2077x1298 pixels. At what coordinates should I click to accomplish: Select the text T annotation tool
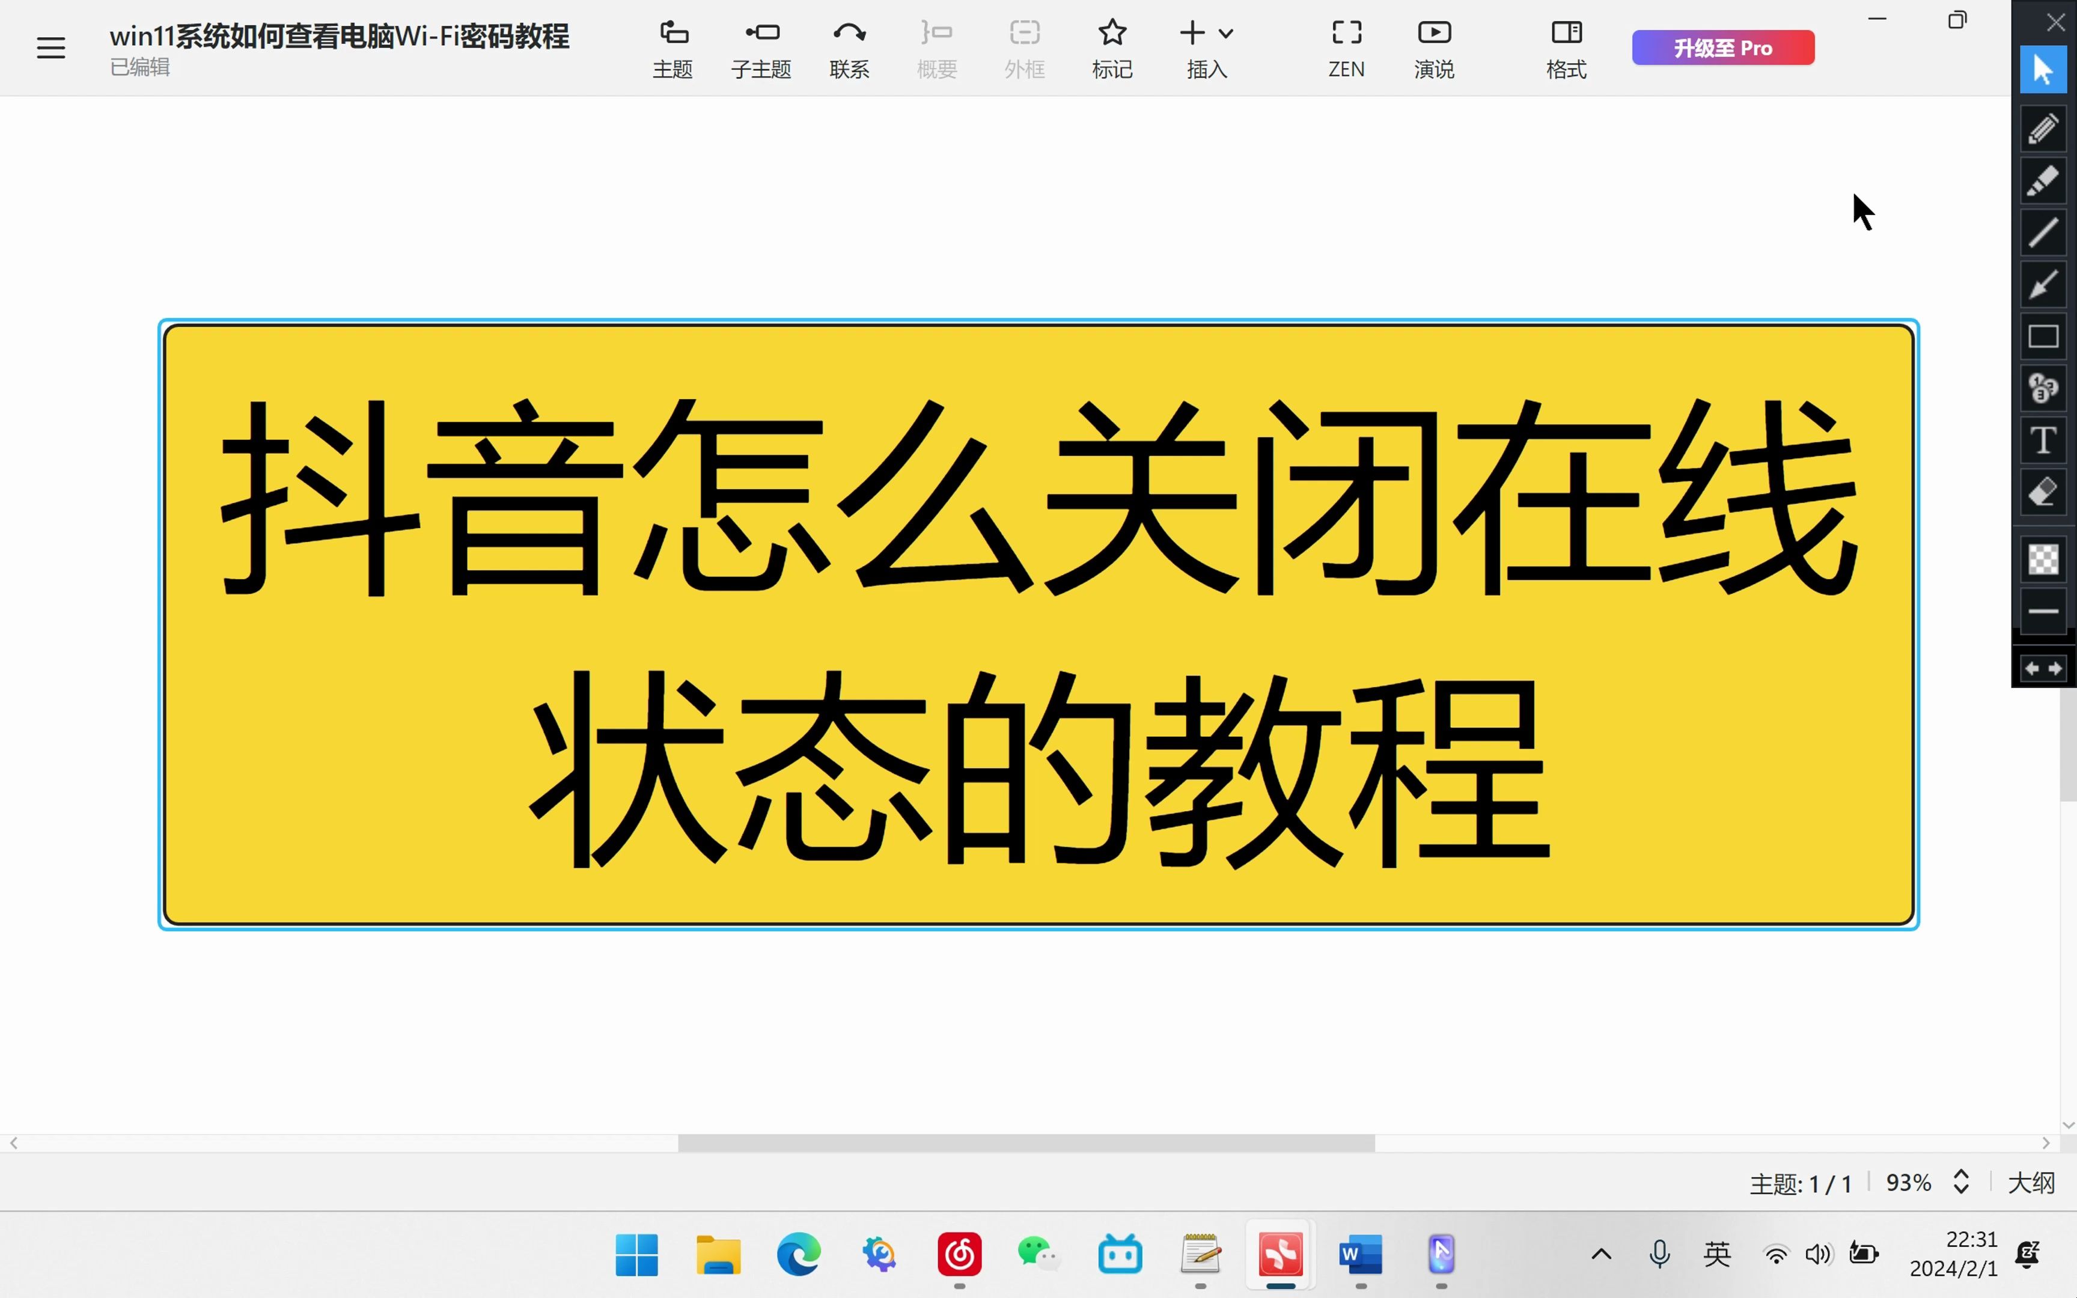pyautogui.click(x=2043, y=440)
